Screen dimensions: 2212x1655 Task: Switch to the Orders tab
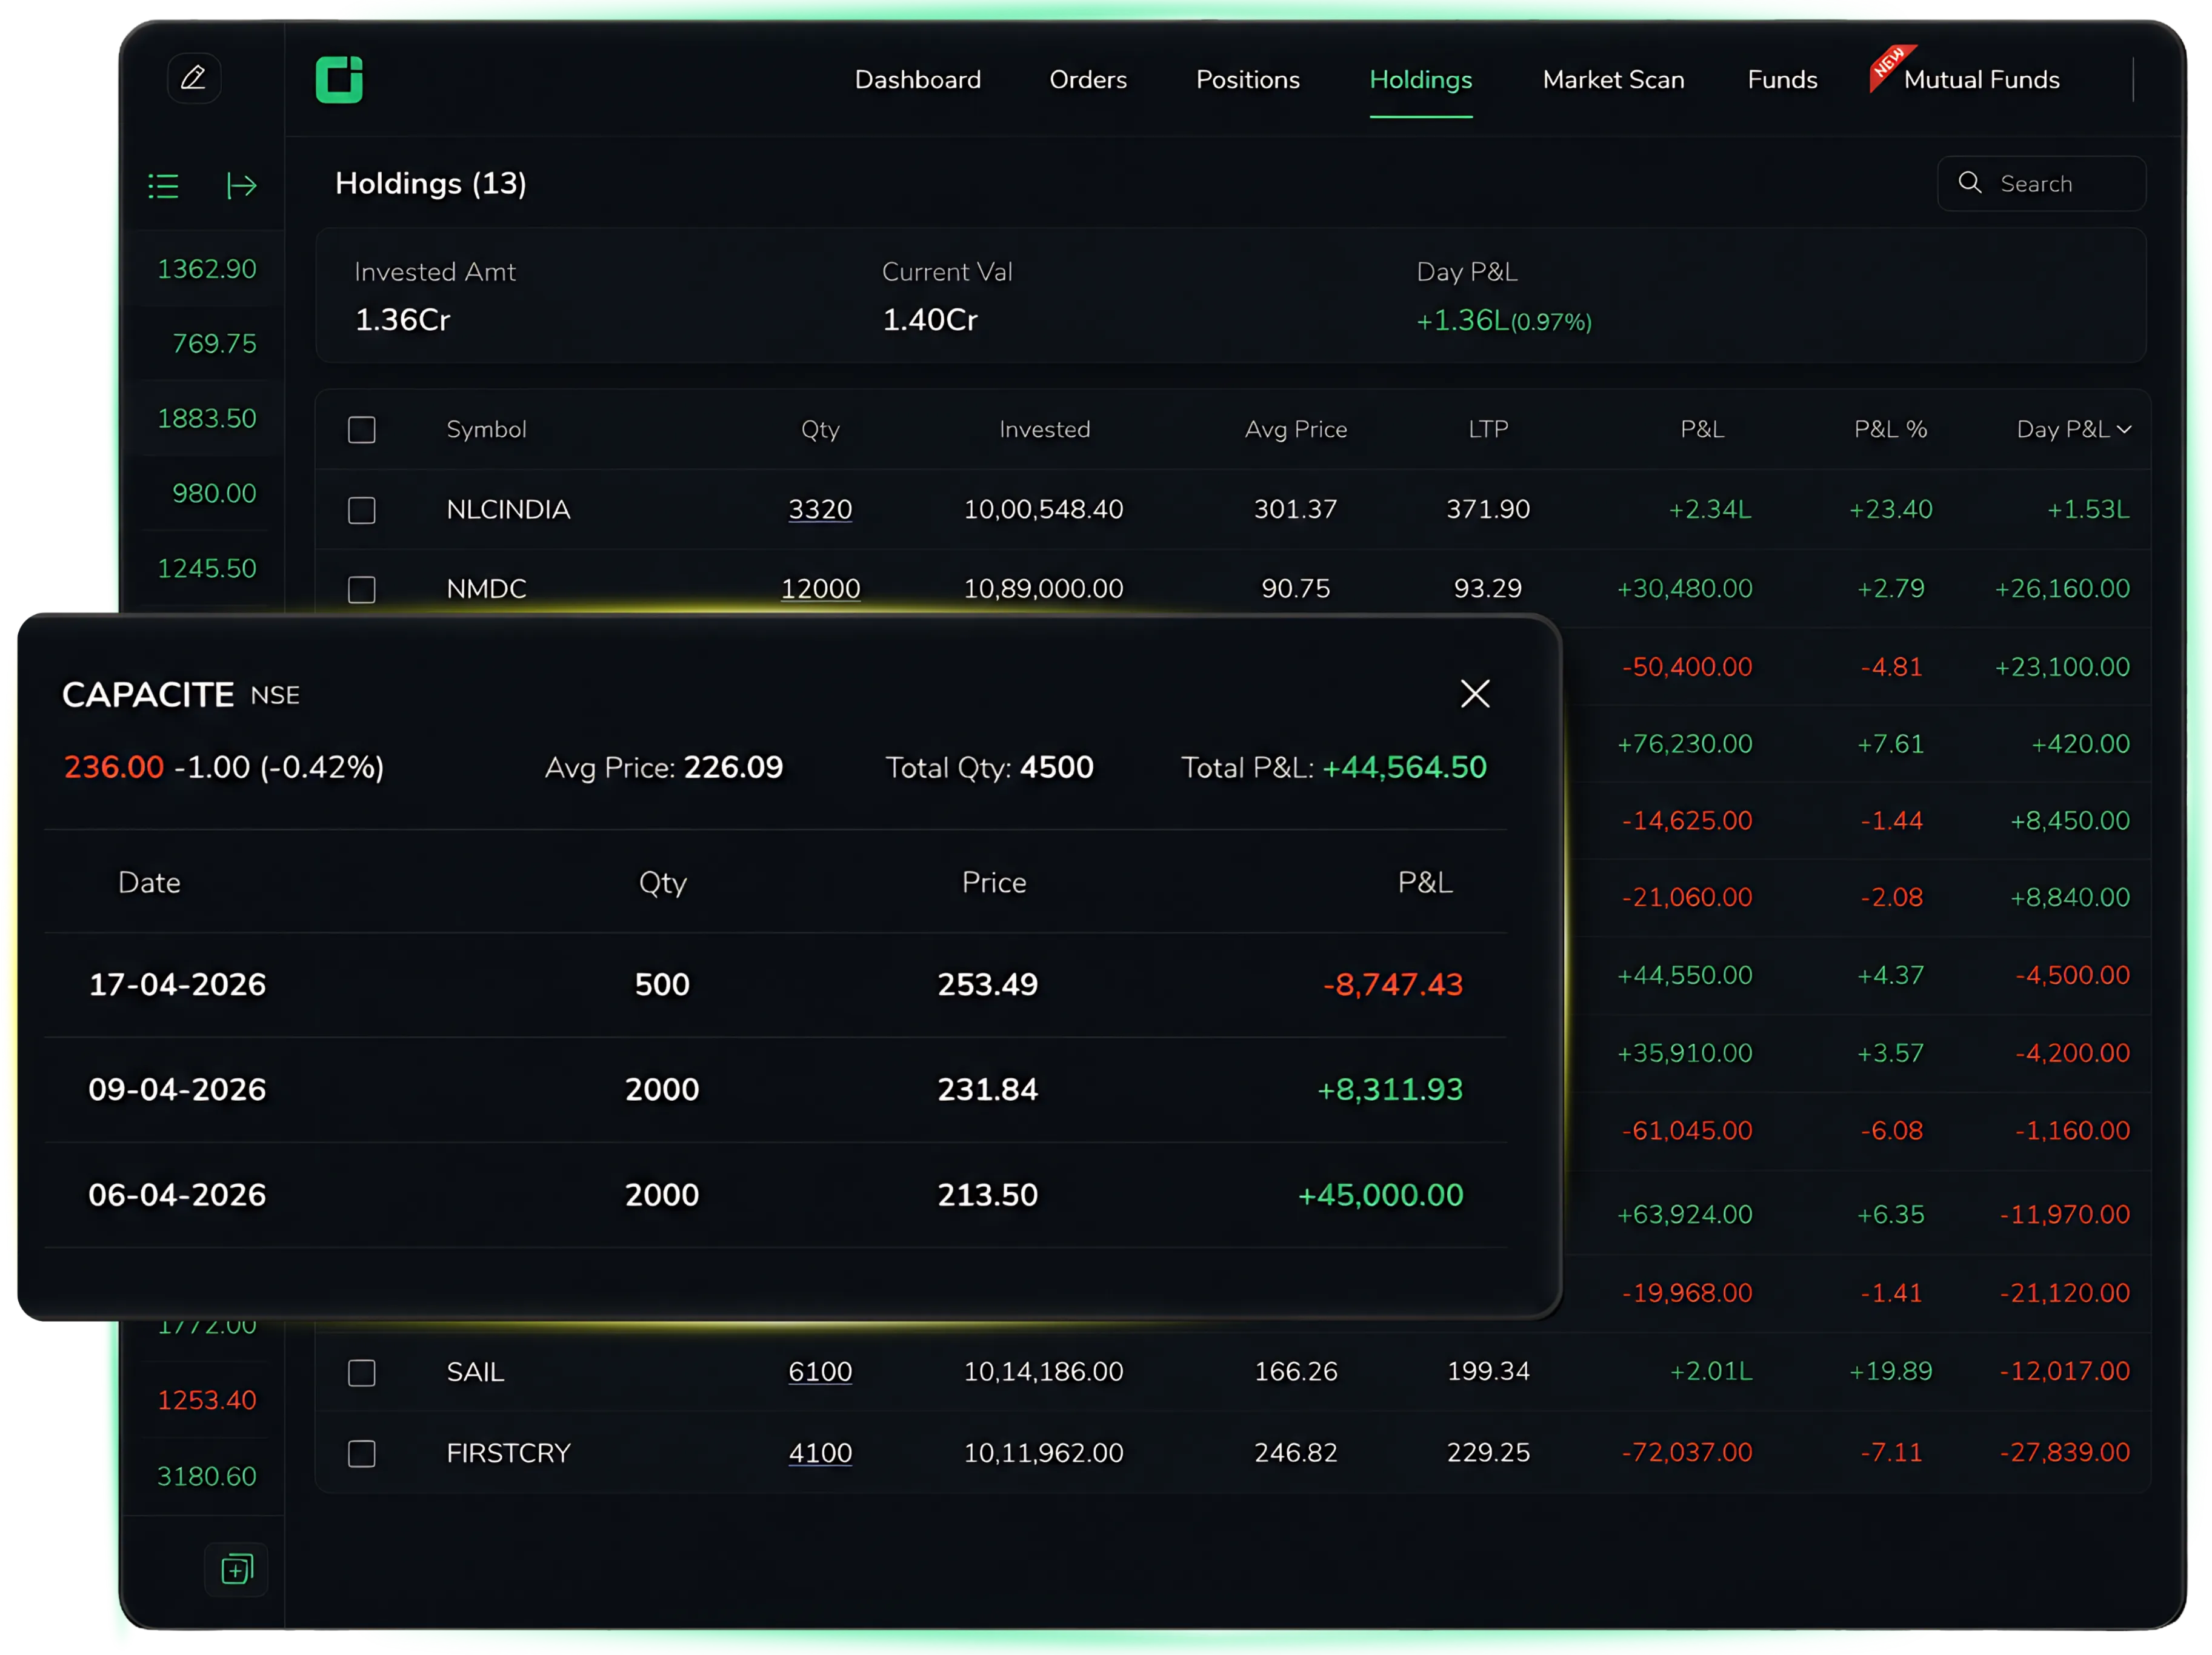tap(1088, 80)
